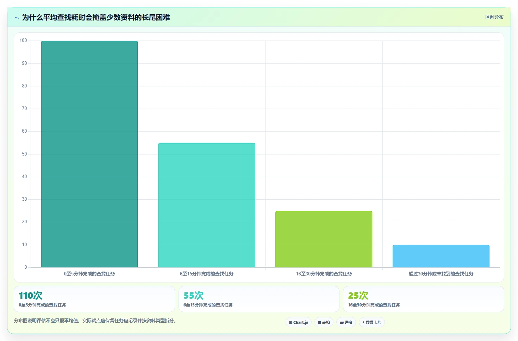Click the blue bar for 超过30分钟或未找到
Screen dimensions: 518x341
441,256
